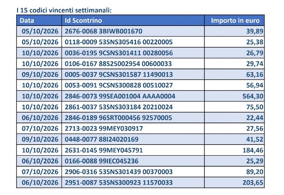
Task: Select the 26,79 amount cell
Action: click(234, 53)
